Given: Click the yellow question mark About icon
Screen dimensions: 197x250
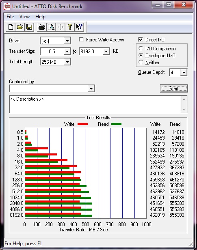Looking at the screenshot, I should point(69,27).
